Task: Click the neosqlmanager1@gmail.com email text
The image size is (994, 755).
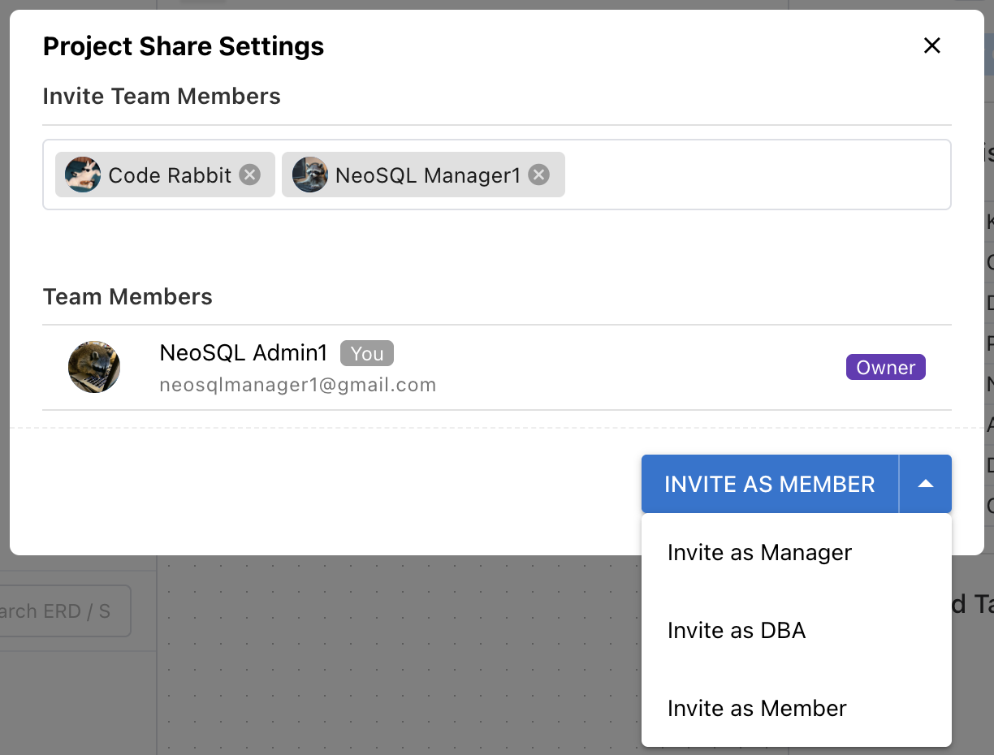Action: (298, 385)
